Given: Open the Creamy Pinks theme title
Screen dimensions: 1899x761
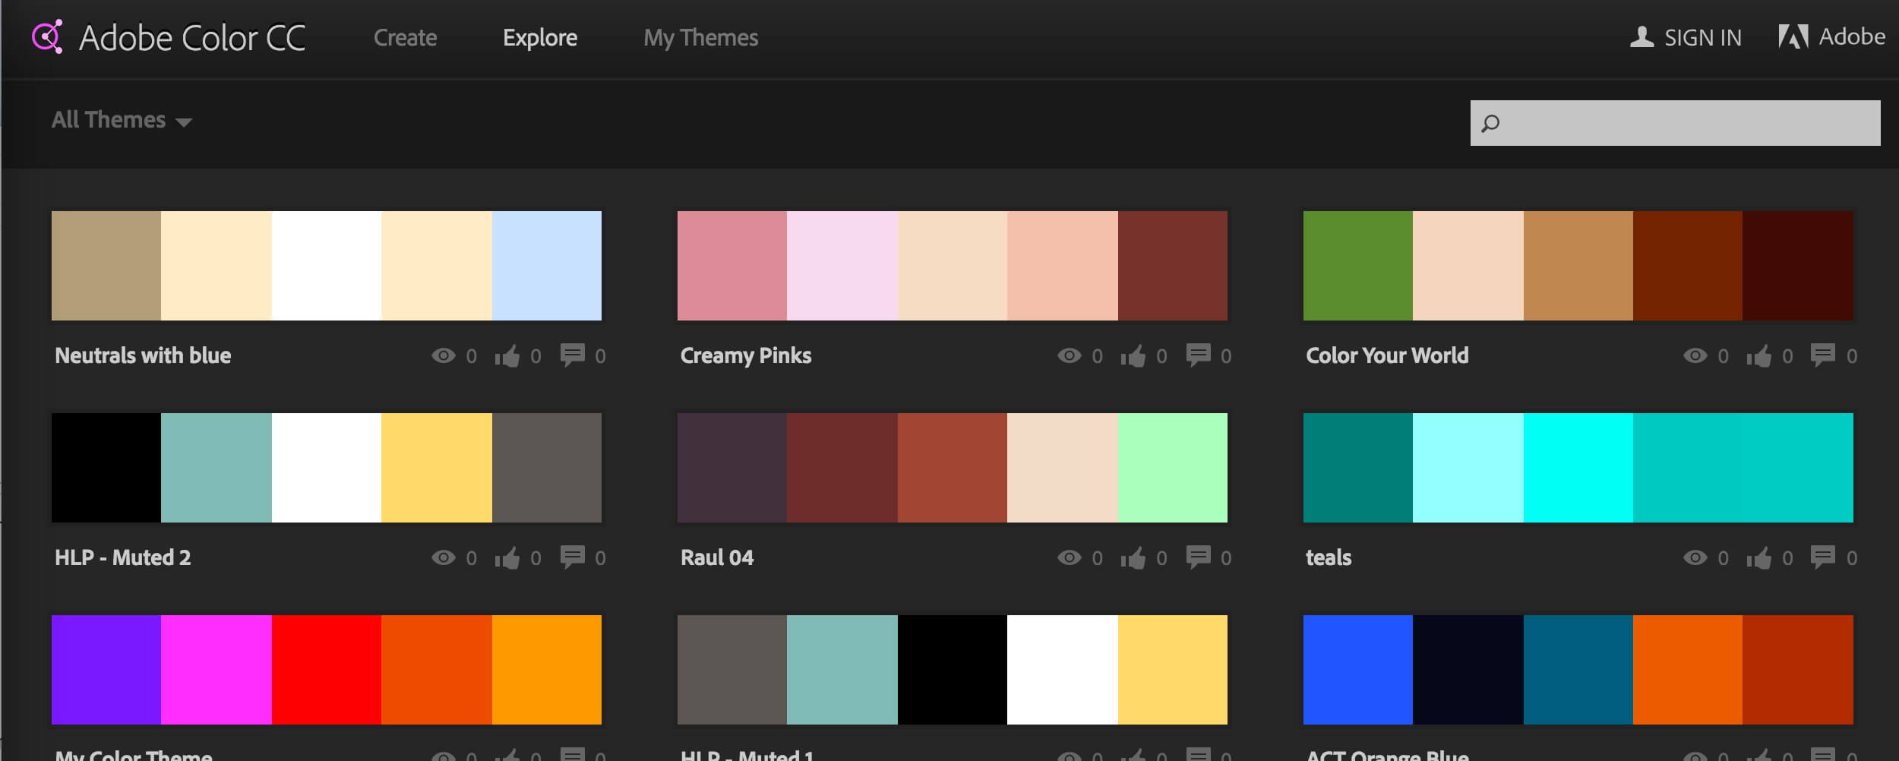Looking at the screenshot, I should 745,355.
